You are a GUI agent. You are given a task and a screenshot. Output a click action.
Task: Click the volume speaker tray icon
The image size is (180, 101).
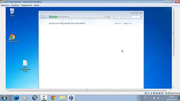coord(158,98)
